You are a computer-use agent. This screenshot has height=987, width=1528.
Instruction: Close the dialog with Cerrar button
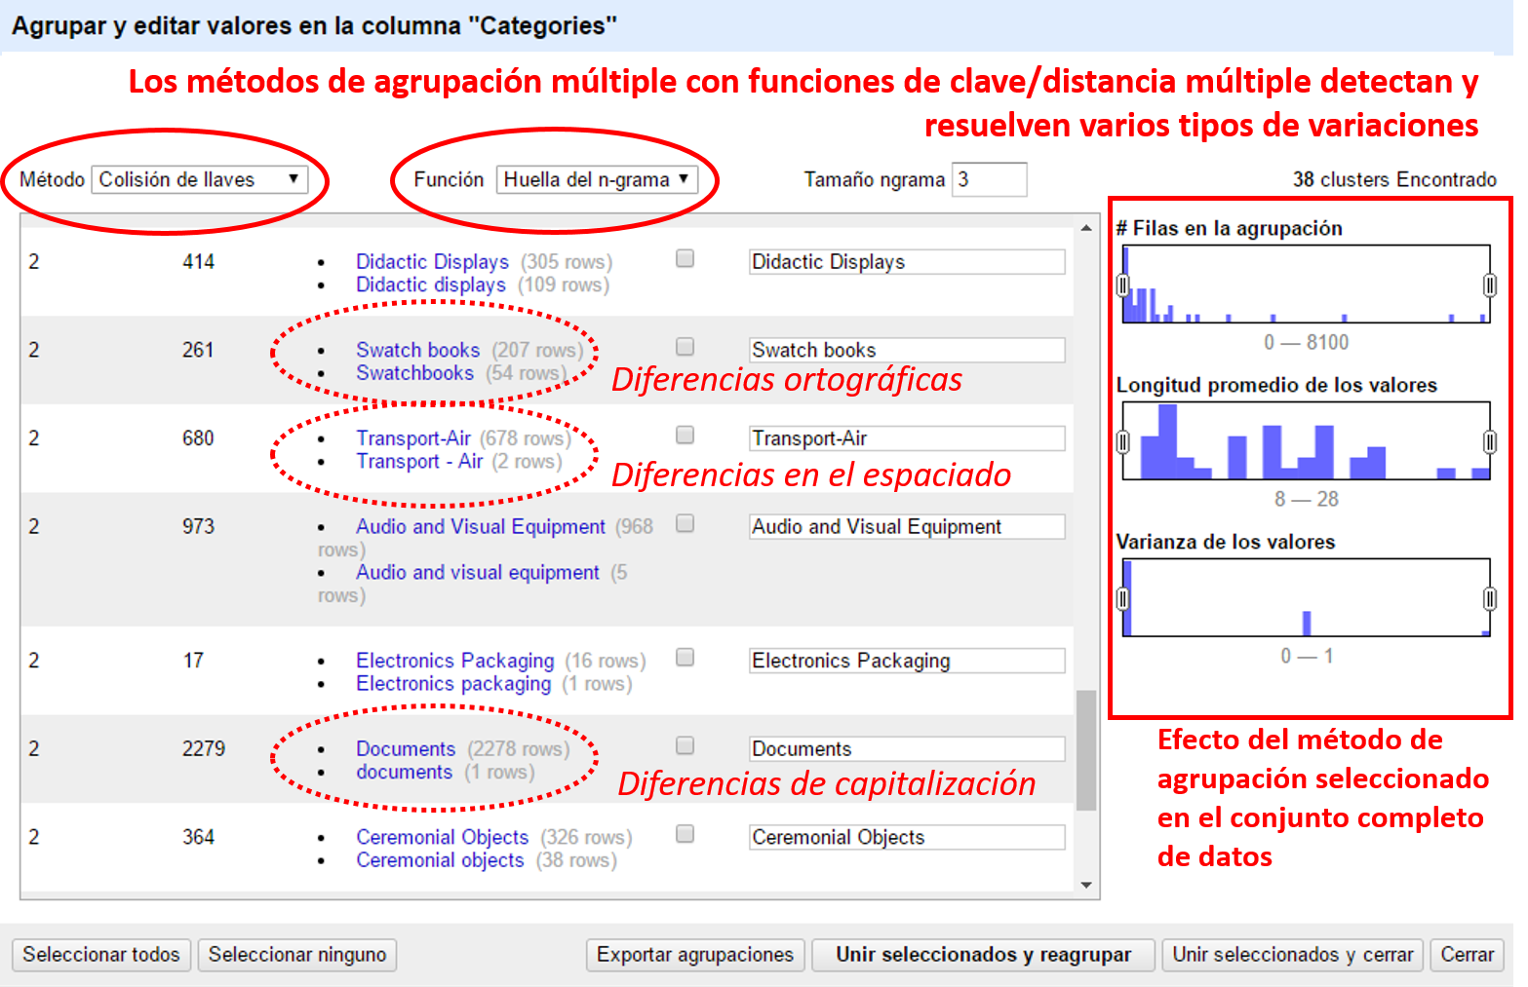point(1467,955)
